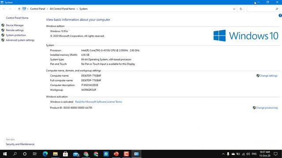Click the Back navigation arrow
This screenshot has width=282, height=158.
(4, 9)
